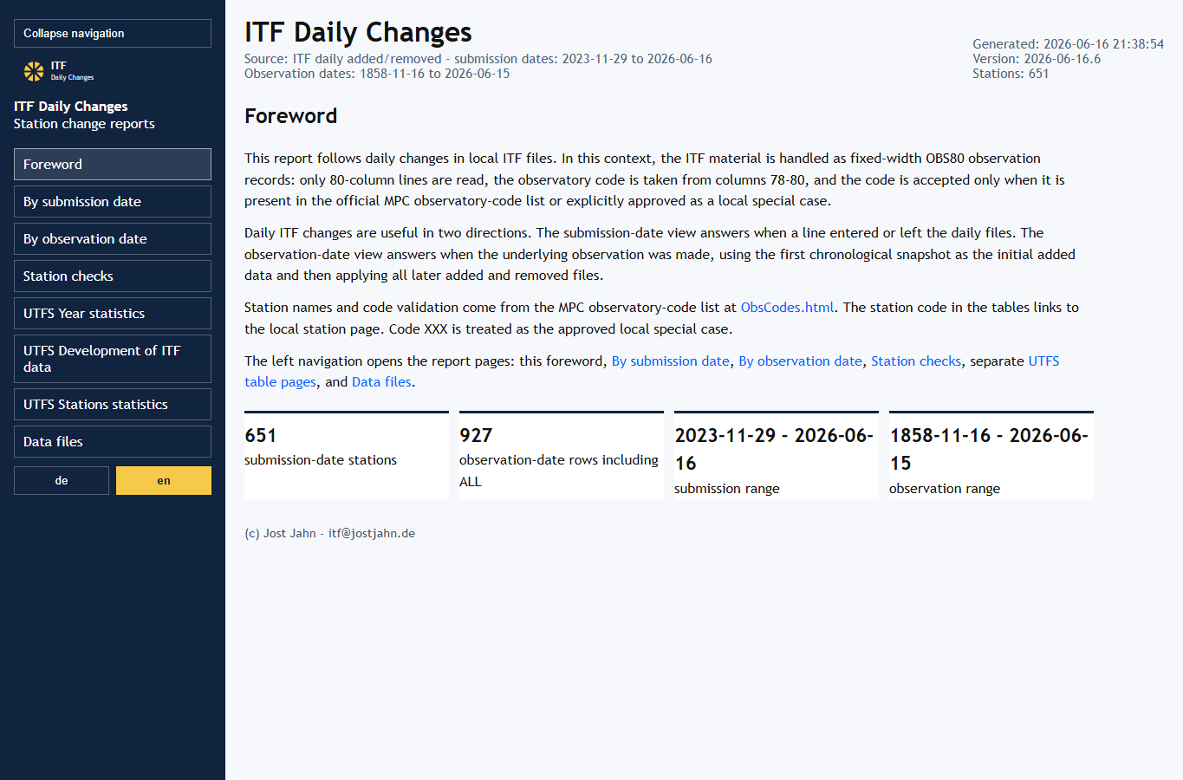This screenshot has width=1183, height=780.
Task: Click the ITF Daily Changes page title
Action: click(x=358, y=32)
